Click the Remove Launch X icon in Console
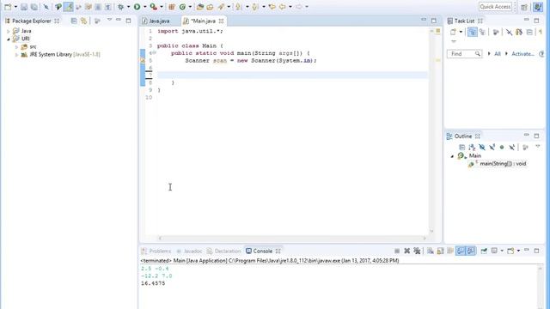 [x=406, y=251]
